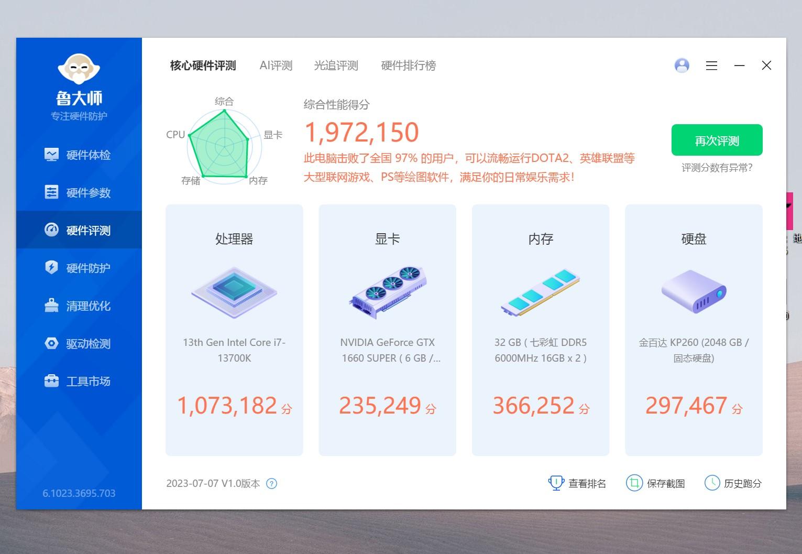Click 2023-07-07 V1.0版本 text

[213, 484]
